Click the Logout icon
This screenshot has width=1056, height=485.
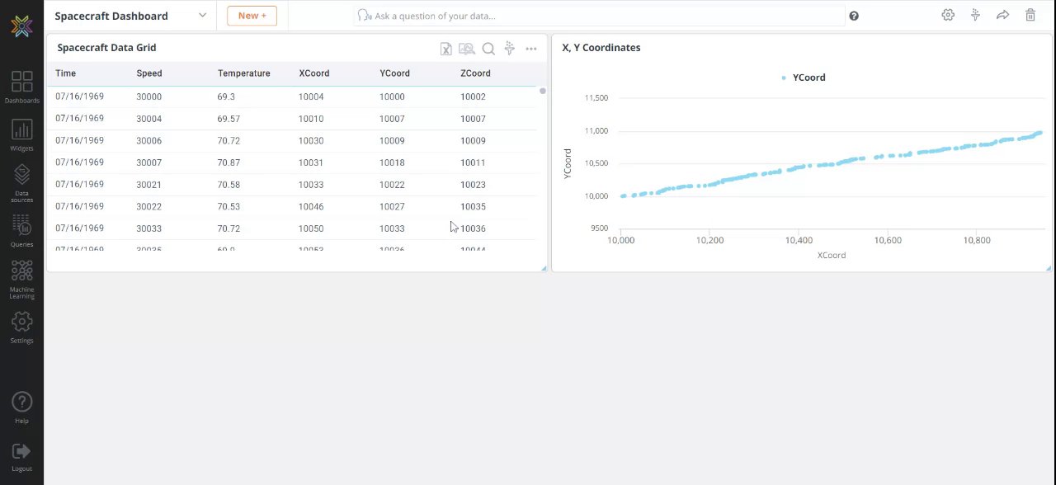[x=21, y=451]
